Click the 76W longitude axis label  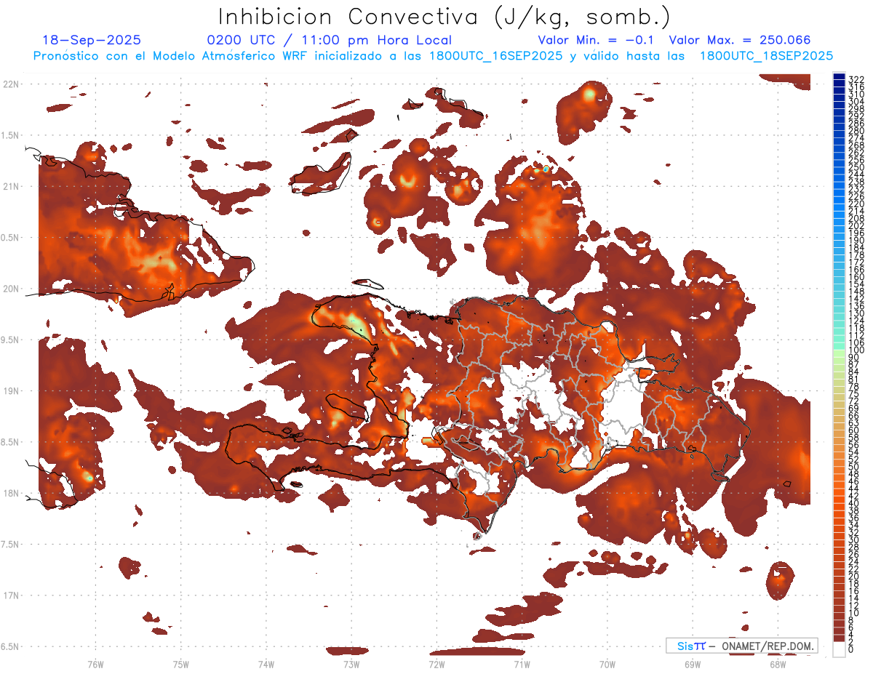tap(95, 664)
